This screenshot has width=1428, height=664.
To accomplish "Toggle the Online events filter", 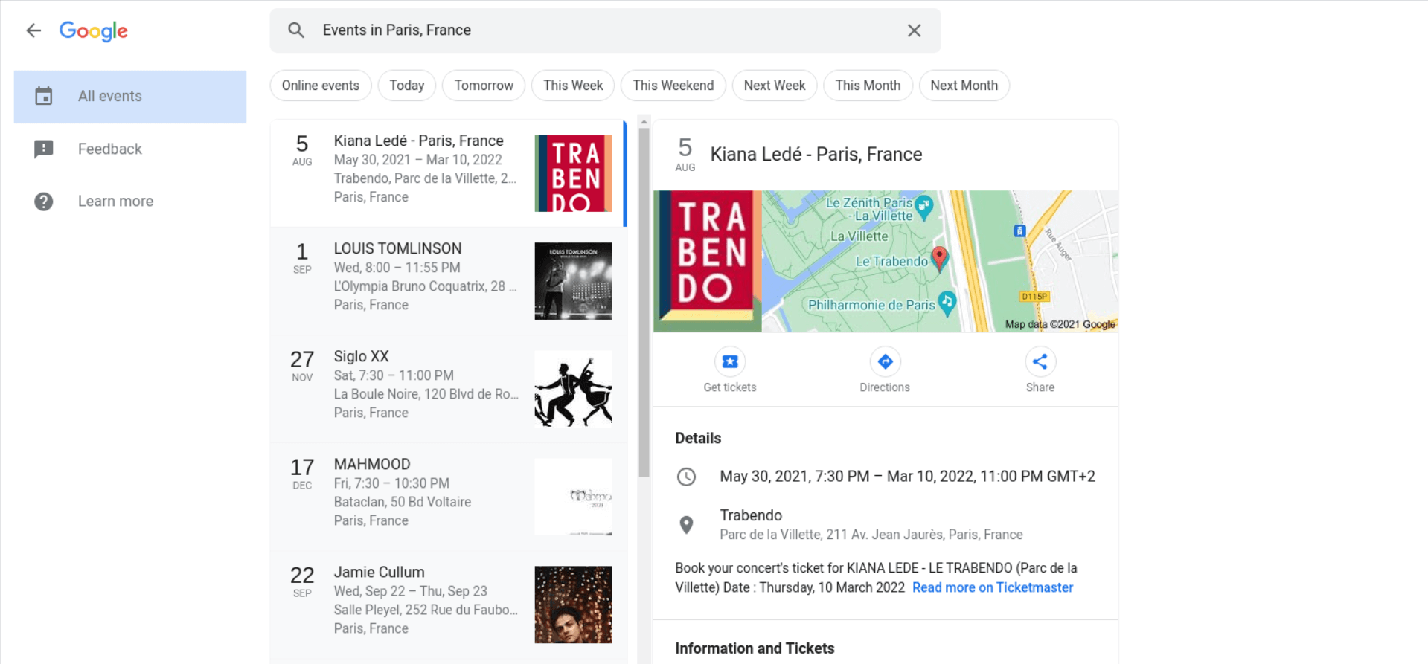I will point(320,85).
